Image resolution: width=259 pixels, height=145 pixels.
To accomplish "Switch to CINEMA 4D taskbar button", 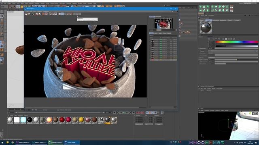I will 56,142.
